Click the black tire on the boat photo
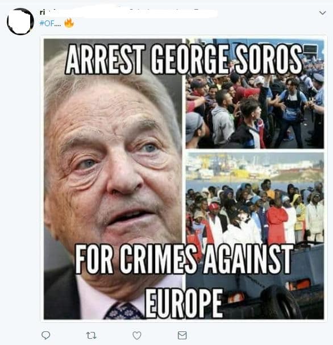Viewport: 333px width, 345px height. [x=281, y=302]
